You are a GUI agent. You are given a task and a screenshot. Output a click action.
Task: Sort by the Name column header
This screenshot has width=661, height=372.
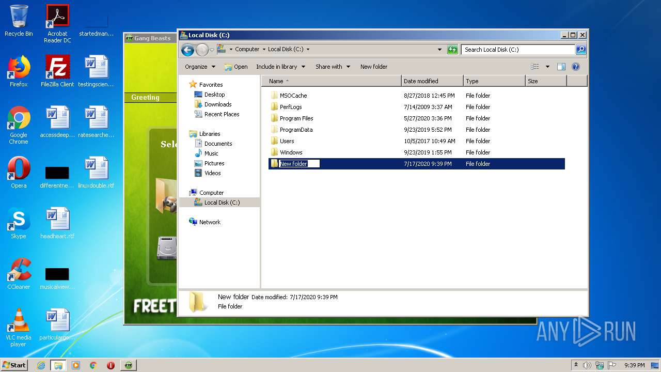pos(331,81)
